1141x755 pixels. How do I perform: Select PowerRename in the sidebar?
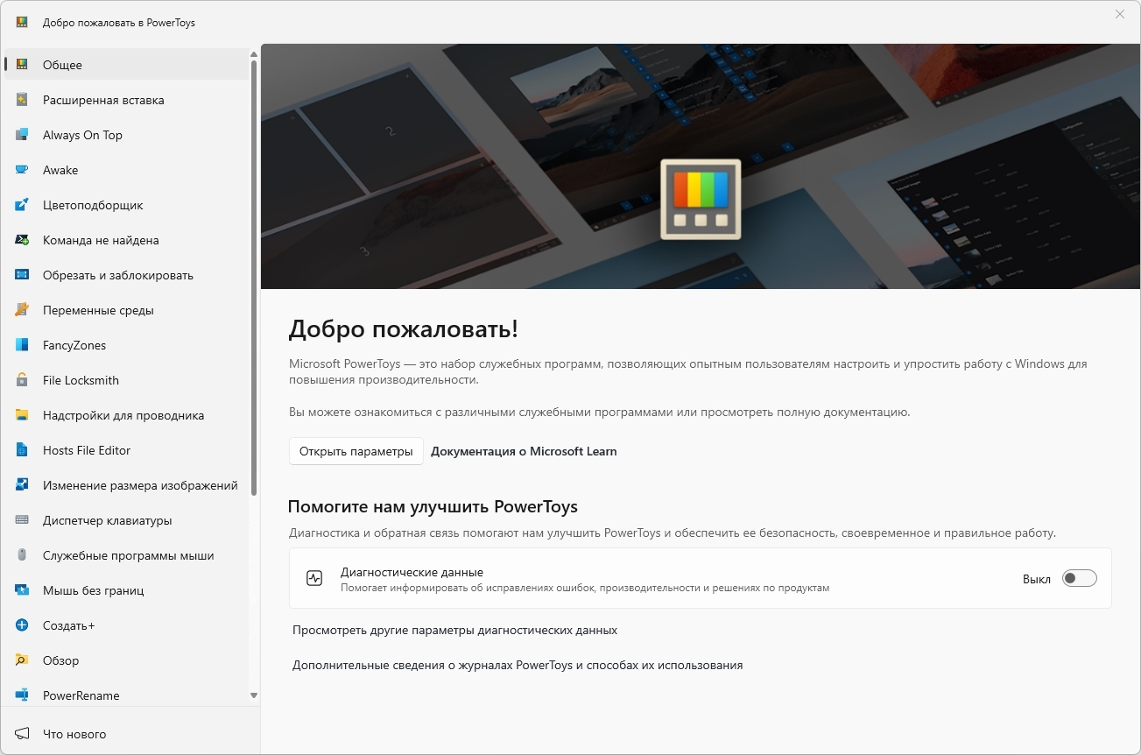(x=126, y=695)
